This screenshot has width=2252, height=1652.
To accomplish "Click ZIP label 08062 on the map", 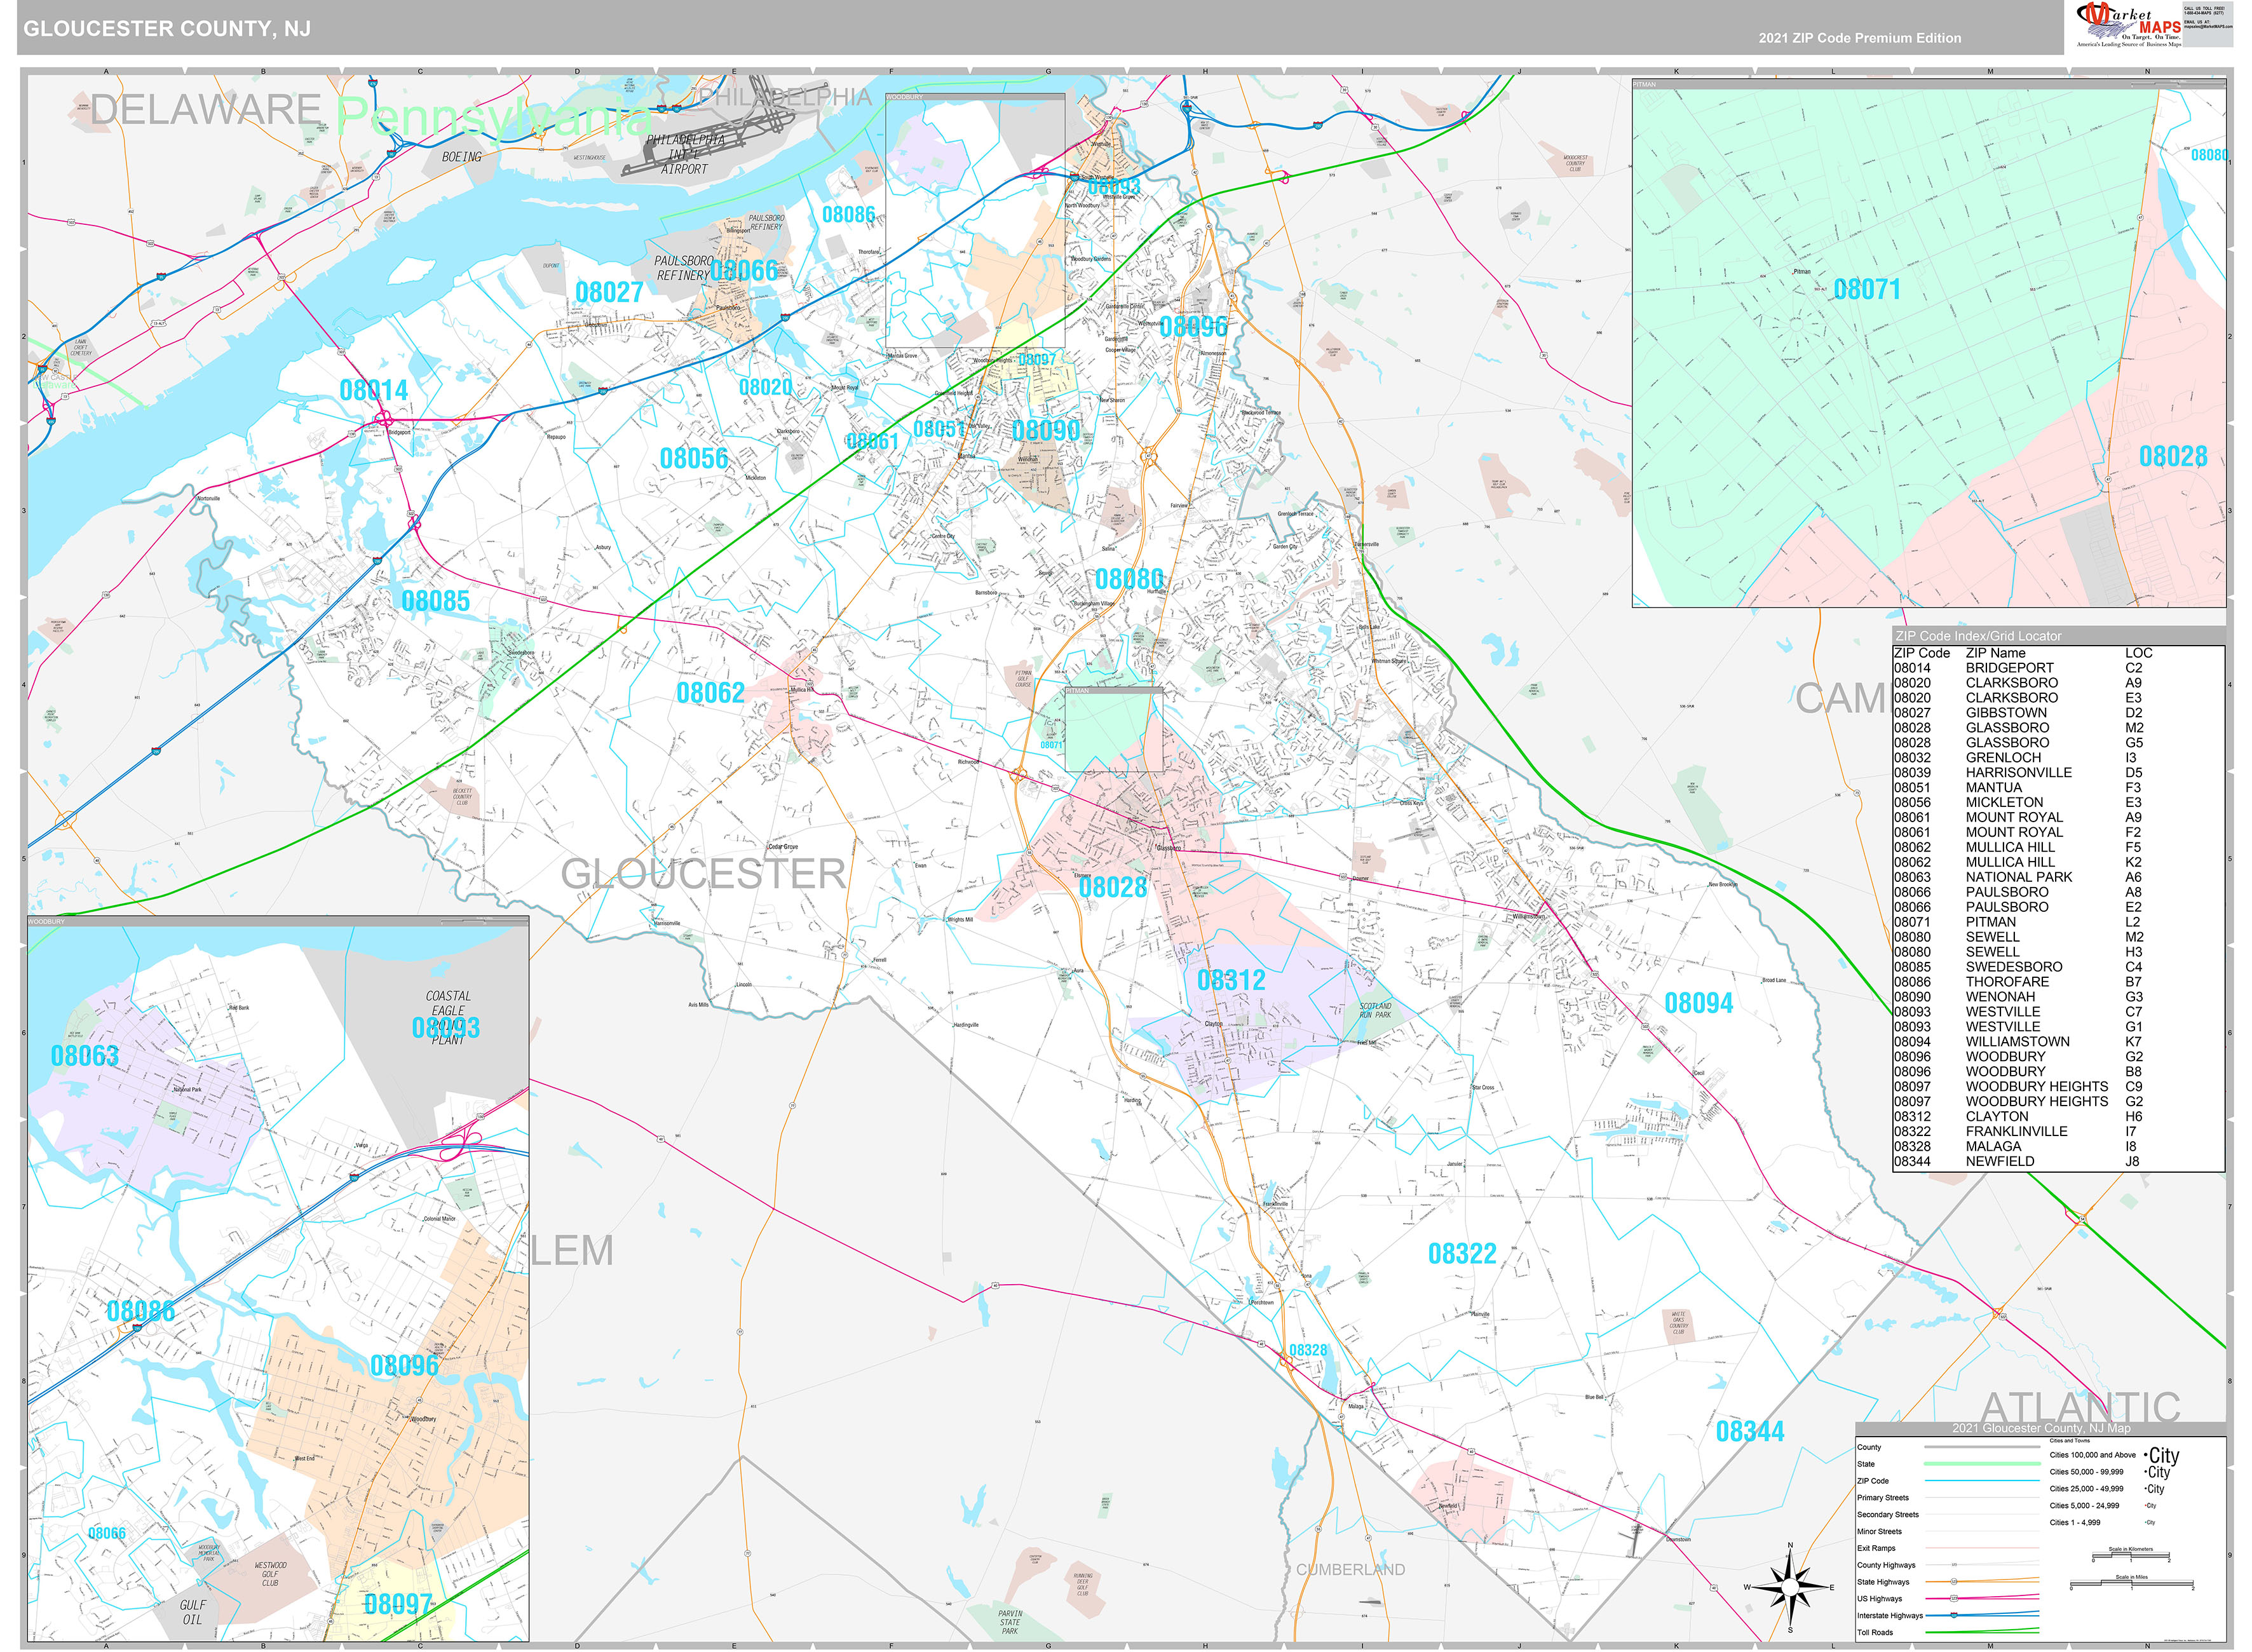I will (710, 693).
